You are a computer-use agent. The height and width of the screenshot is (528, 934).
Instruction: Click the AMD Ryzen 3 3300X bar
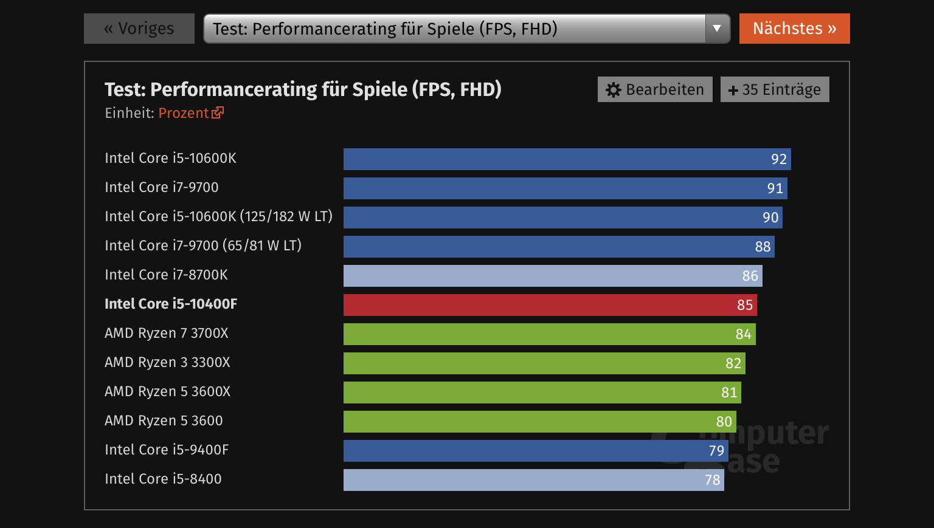[x=544, y=363]
